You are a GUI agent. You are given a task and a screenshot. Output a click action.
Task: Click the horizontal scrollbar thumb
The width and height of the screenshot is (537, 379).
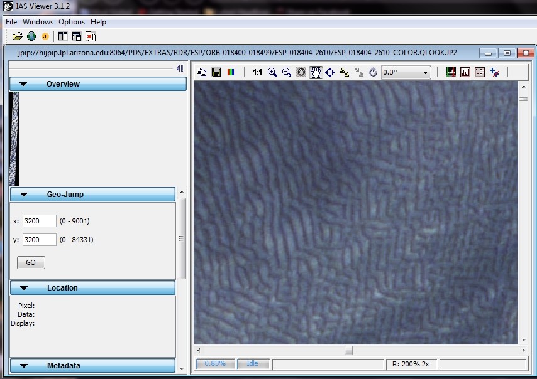click(x=348, y=350)
